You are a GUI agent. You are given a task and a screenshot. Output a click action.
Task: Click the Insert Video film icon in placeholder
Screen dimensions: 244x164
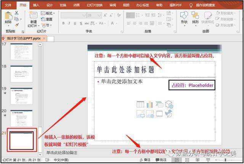(x=159, y=114)
